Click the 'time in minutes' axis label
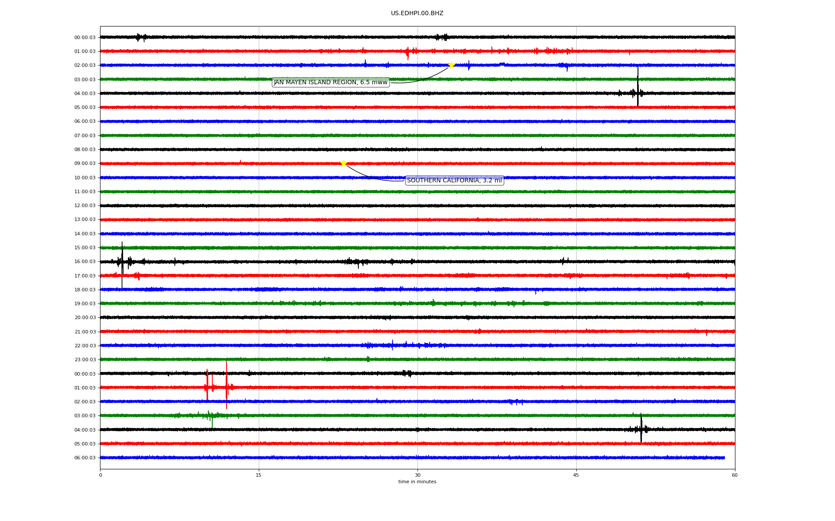Image resolution: width=835 pixels, height=521 pixels. click(417, 481)
